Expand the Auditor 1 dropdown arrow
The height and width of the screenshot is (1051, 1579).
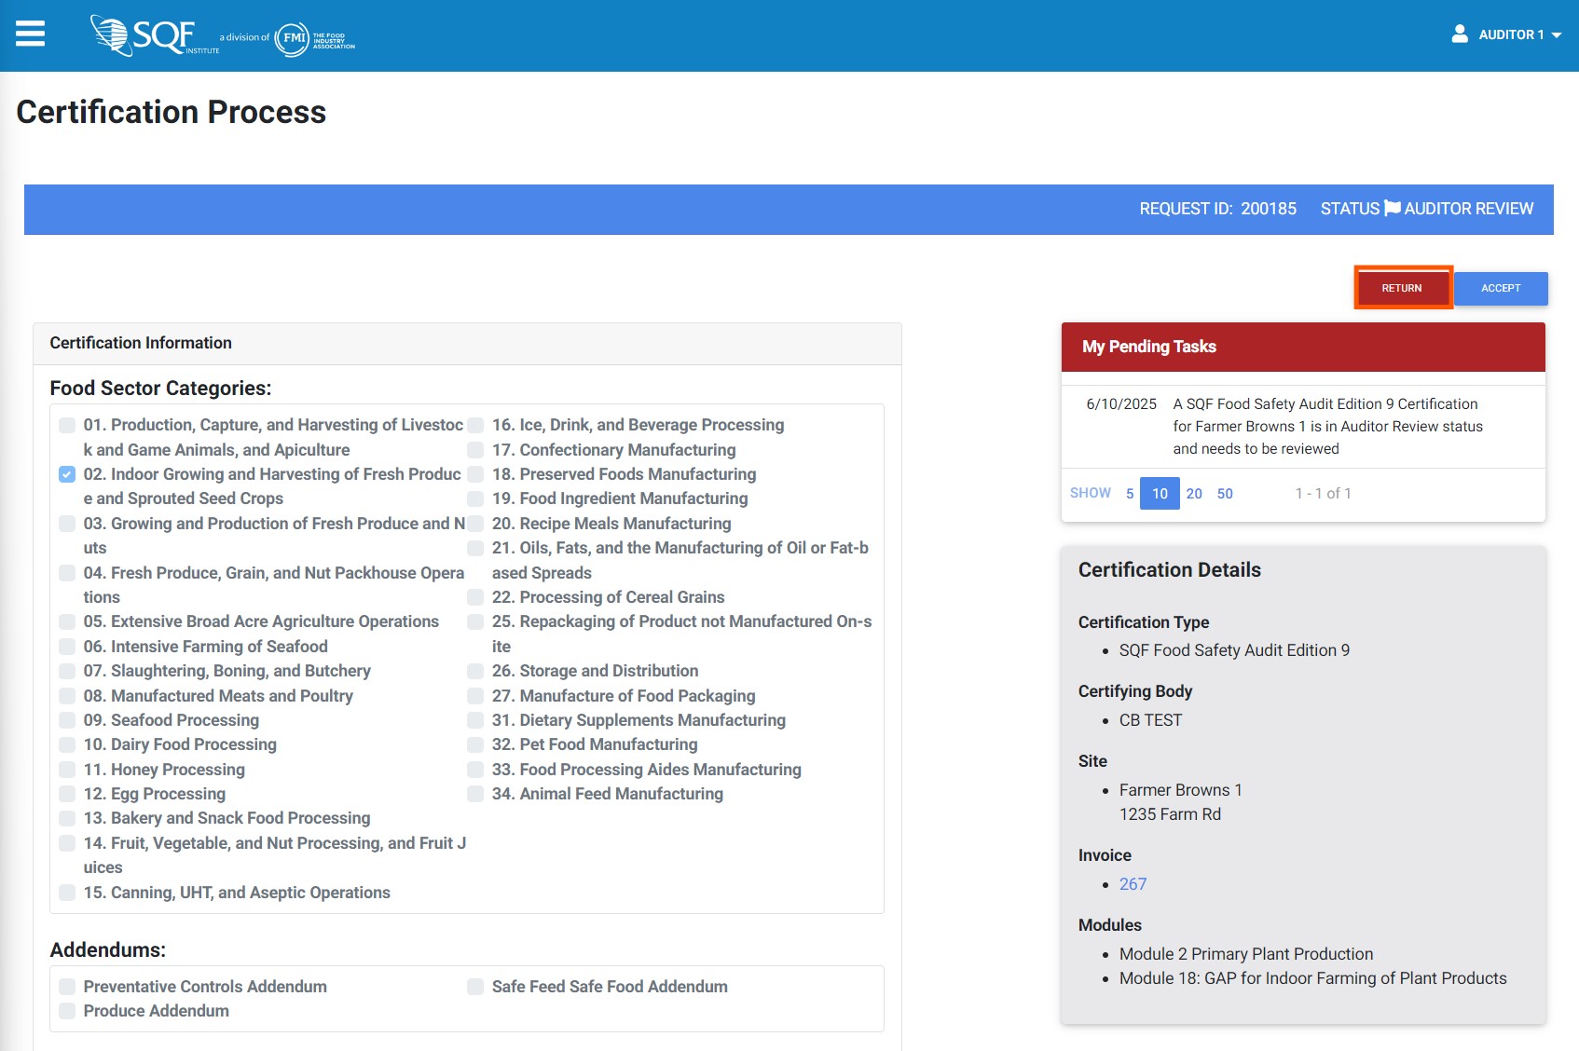[x=1557, y=35]
